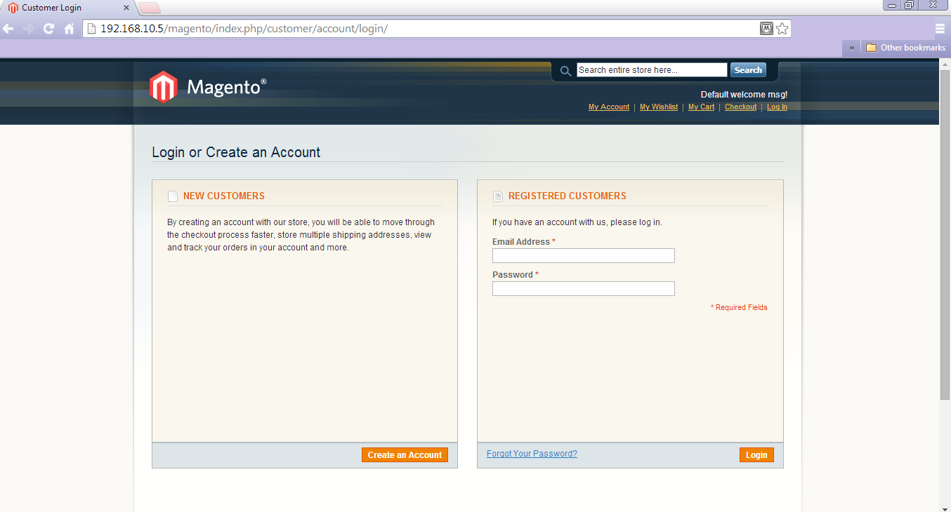Open My Account link
This screenshot has width=951, height=512.
609,107
